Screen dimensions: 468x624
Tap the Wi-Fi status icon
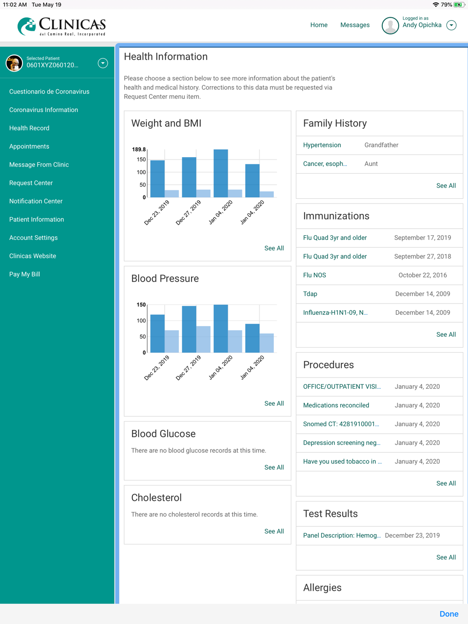[x=436, y=5]
